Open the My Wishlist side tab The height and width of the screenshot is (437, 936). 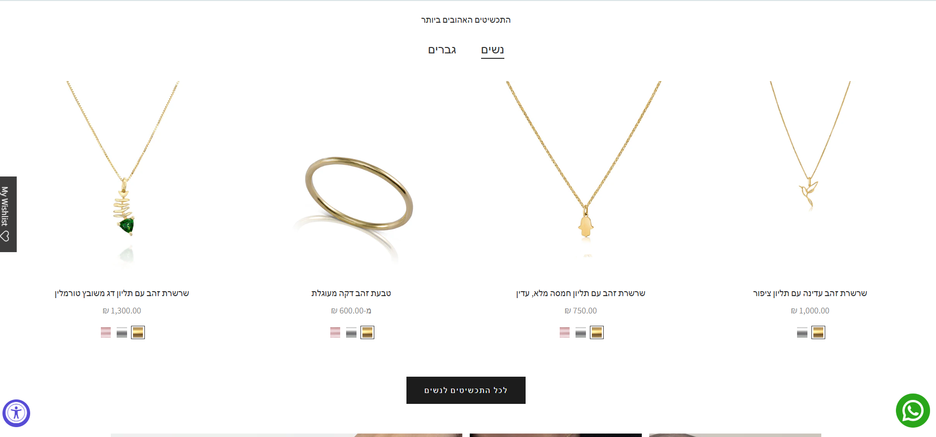tap(8, 214)
